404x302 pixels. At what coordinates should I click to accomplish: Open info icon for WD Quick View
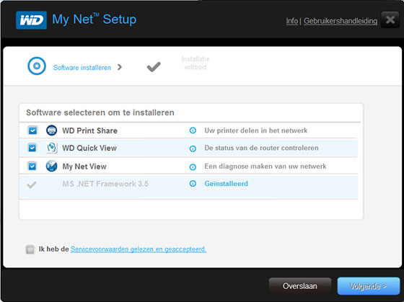pos(193,148)
